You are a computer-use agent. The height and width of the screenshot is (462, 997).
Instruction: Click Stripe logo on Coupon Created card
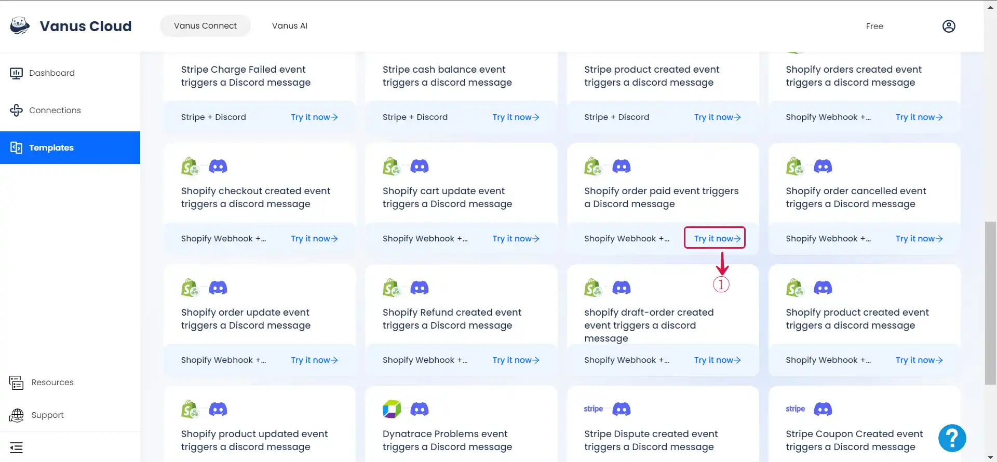(795, 409)
